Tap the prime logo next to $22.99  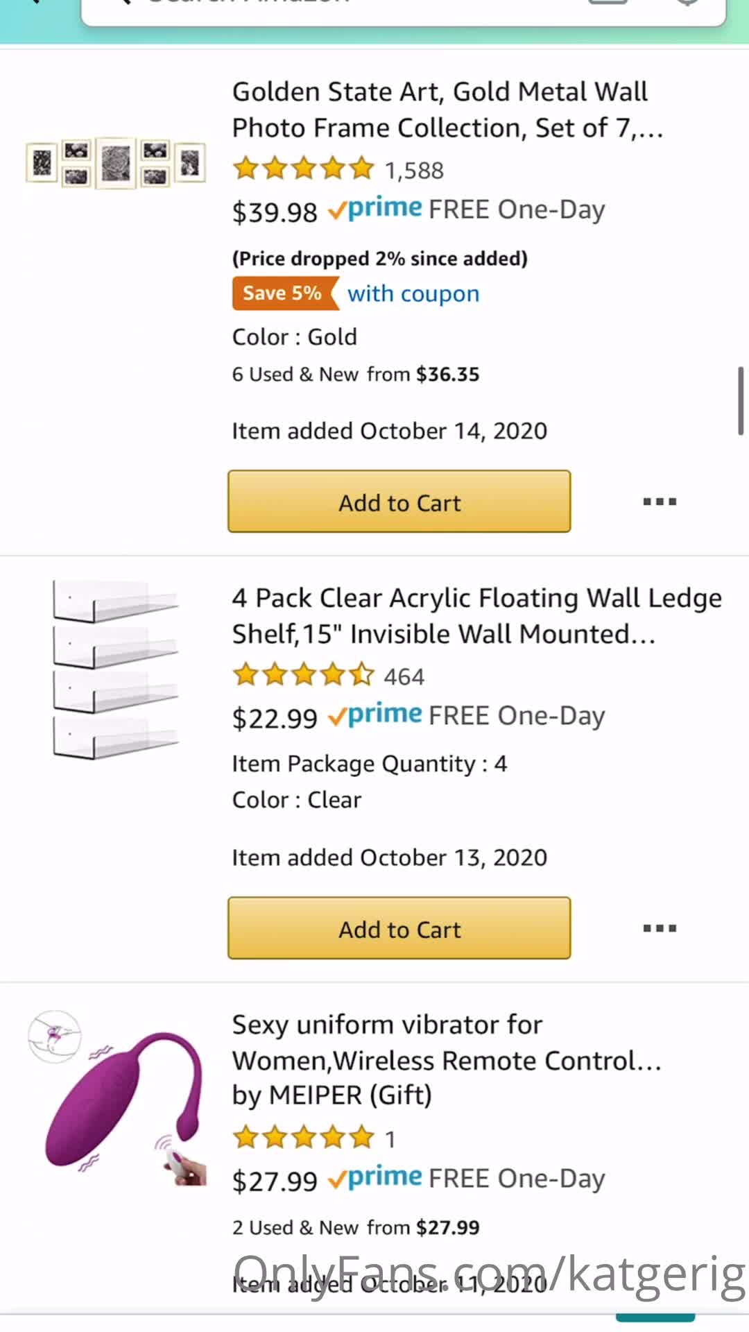[375, 715]
